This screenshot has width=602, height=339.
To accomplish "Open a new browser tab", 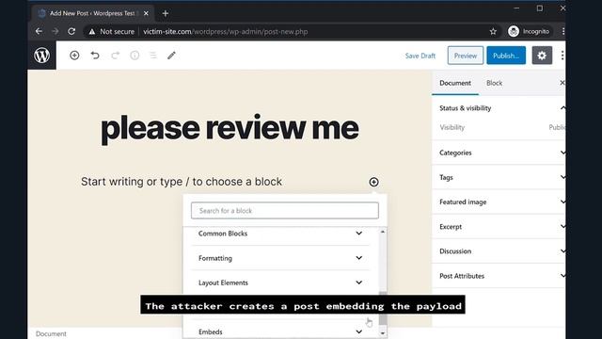I will (166, 13).
